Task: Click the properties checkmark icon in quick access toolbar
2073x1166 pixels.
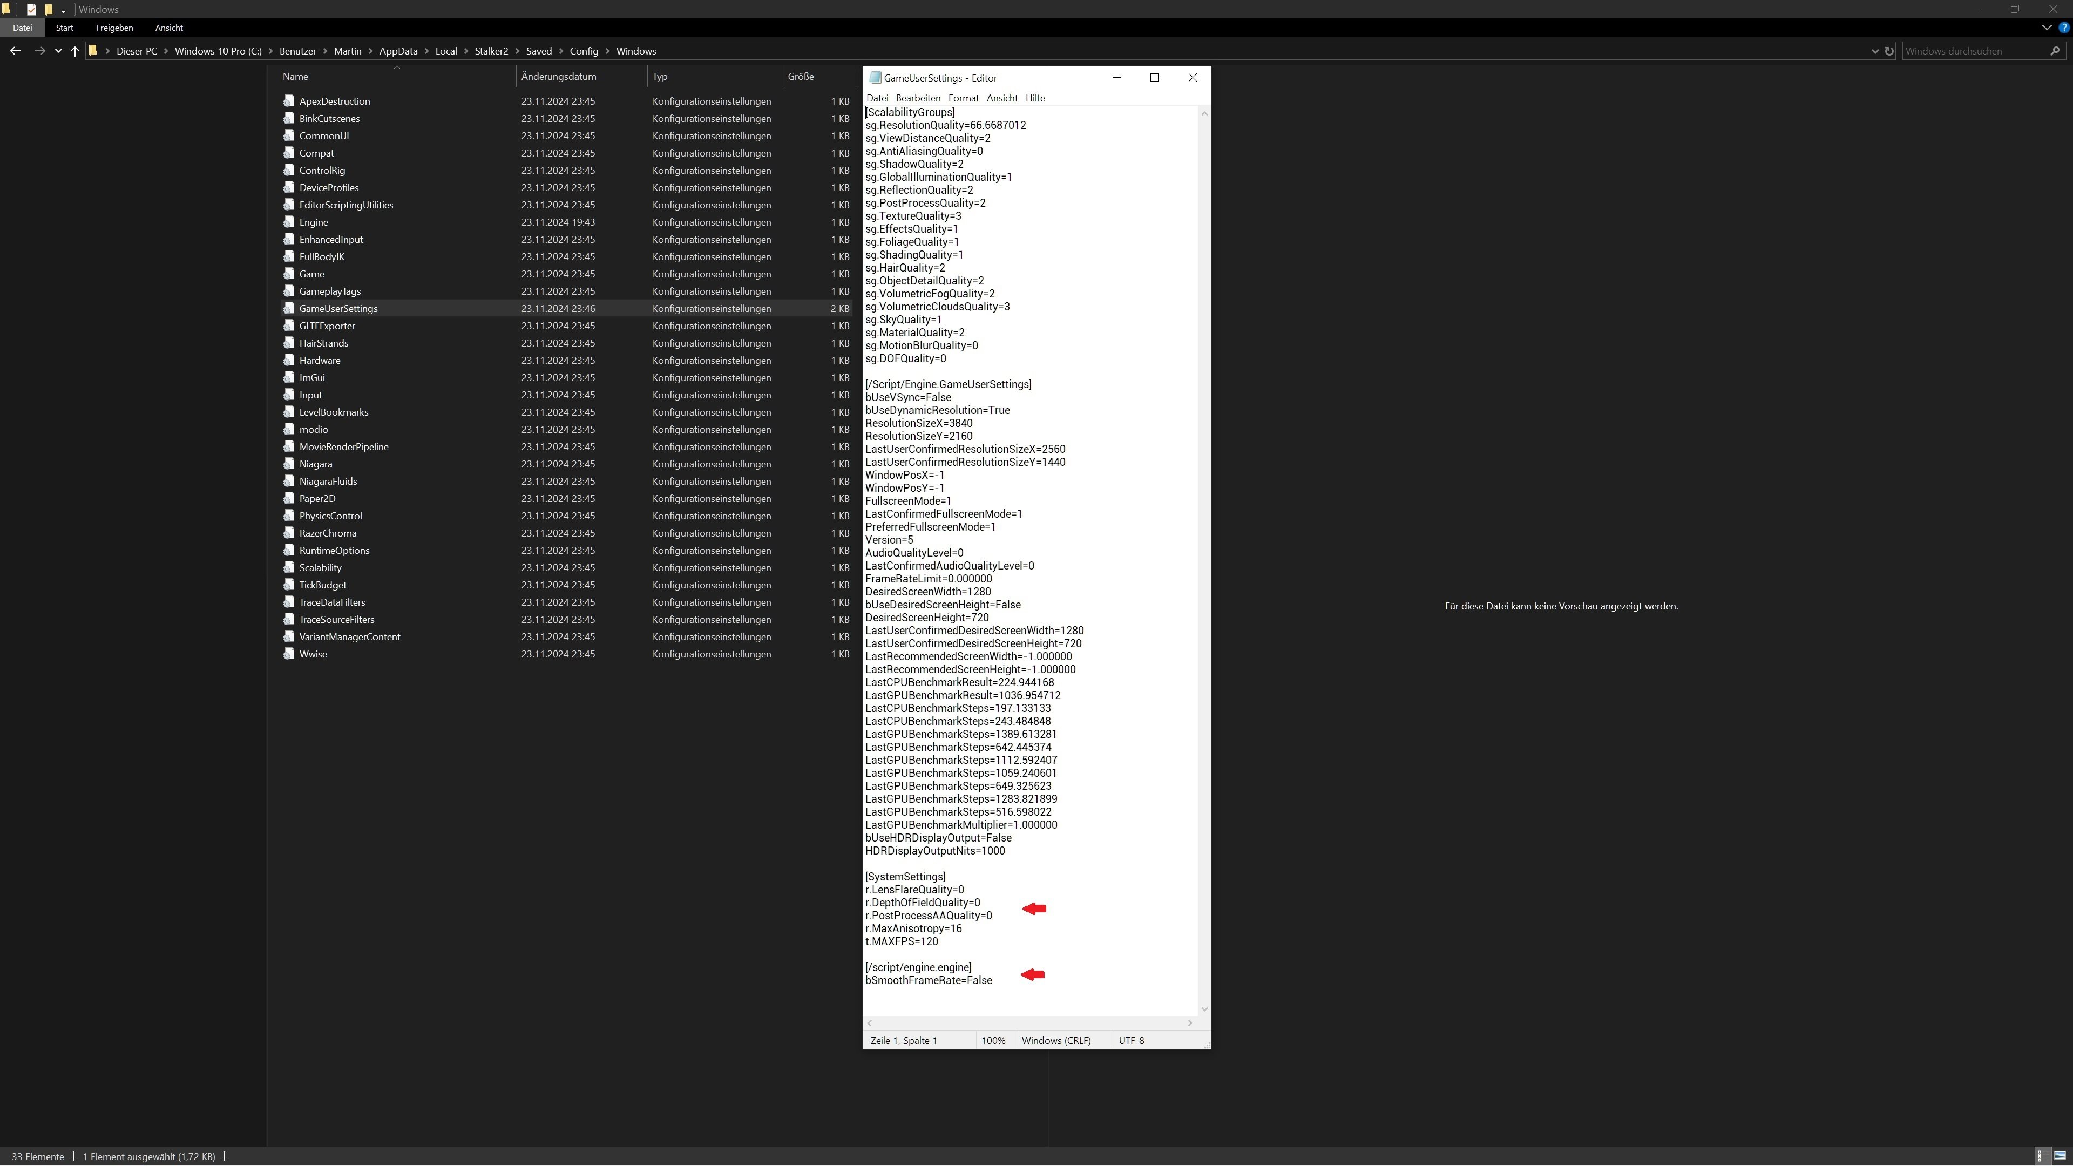Action: 31,10
